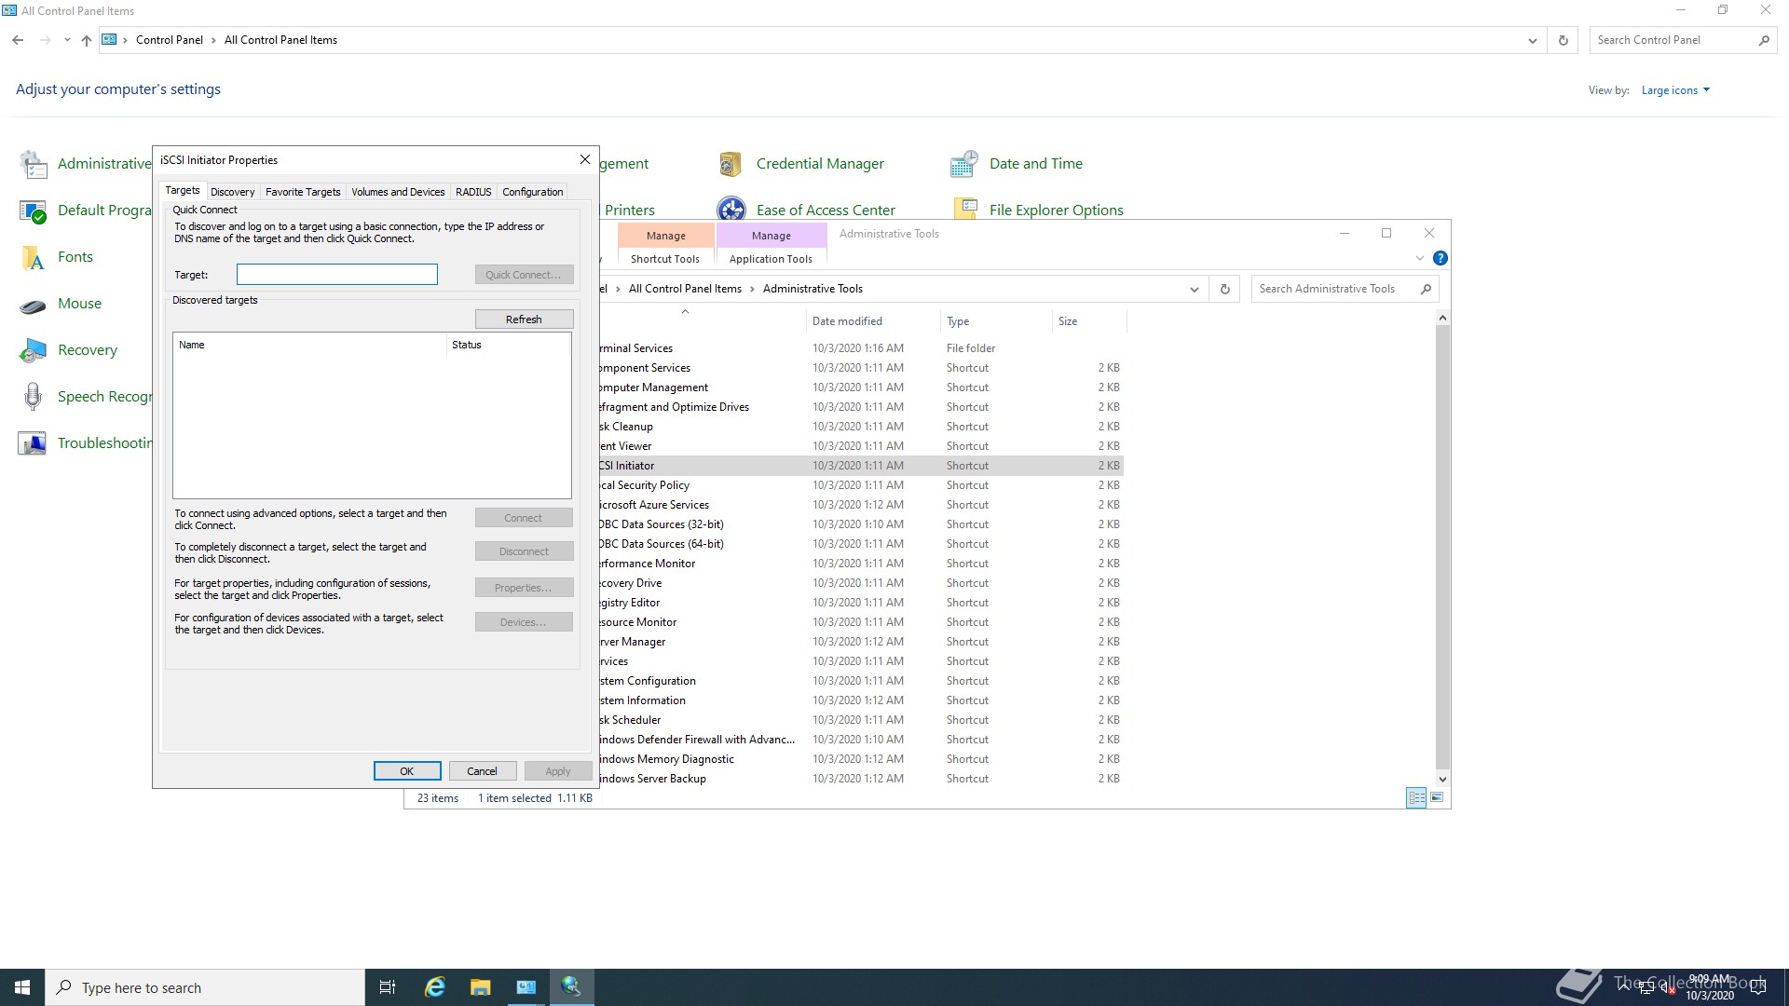Screen dimensions: 1789x1006
Task: Click the Control Panel back arrow
Action: tap(18, 40)
